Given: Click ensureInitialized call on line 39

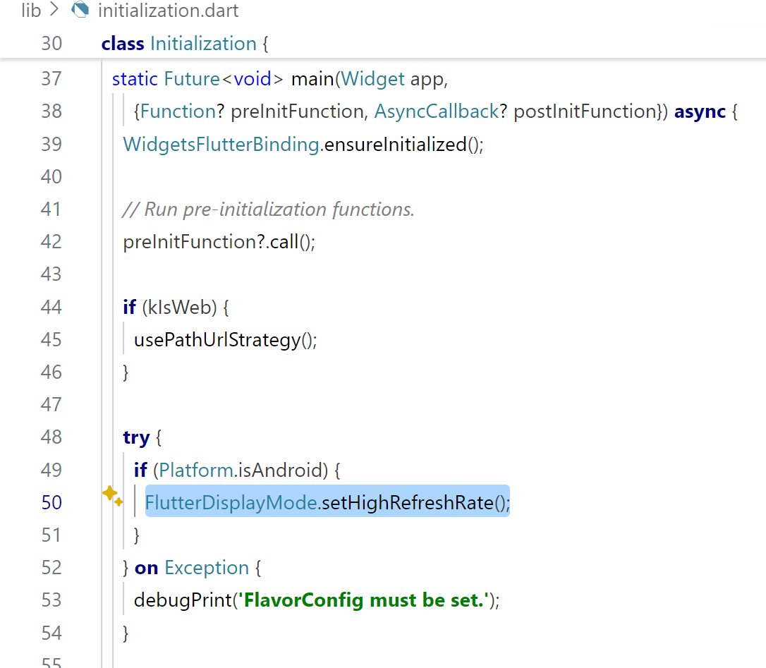Looking at the screenshot, I should tap(395, 144).
